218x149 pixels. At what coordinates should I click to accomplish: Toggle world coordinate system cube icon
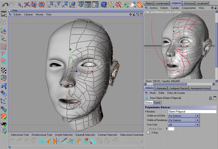pos(72,4)
